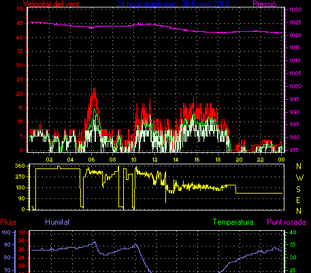Viewport: 311px width, 273px height.
Task: Click the 'Punt rosada' legend label
Action: pos(287,222)
